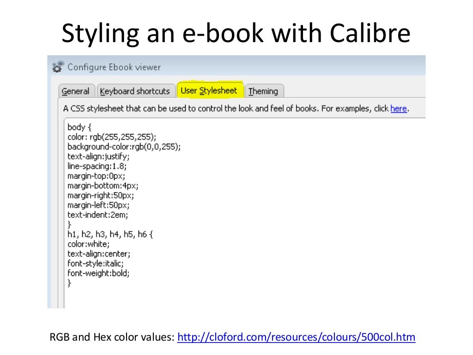Click the 'h1, h2, h3, h4, h5, h6 {' line
Screen dimensions: 473x355
[x=110, y=234]
